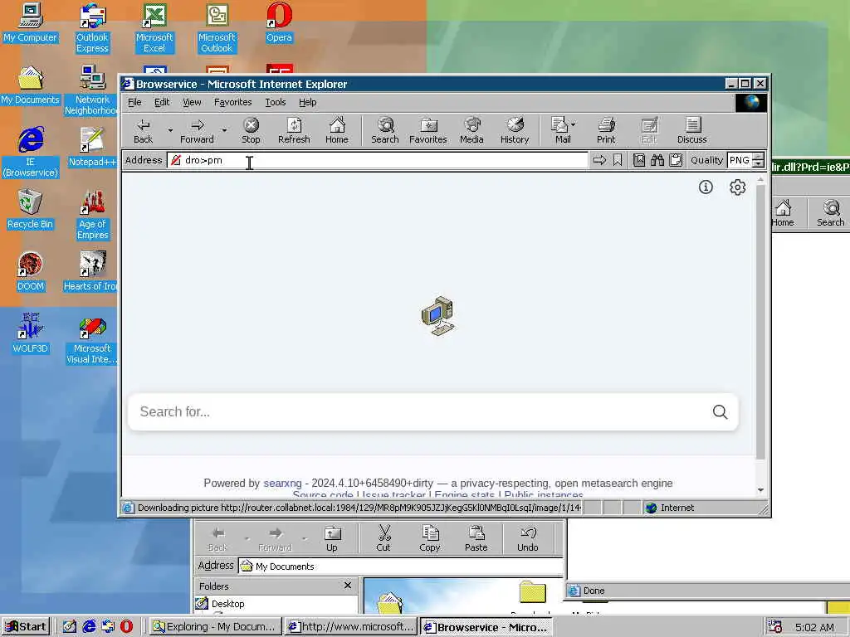The image size is (850, 637).
Task: Open the Help menu
Action: (307, 102)
